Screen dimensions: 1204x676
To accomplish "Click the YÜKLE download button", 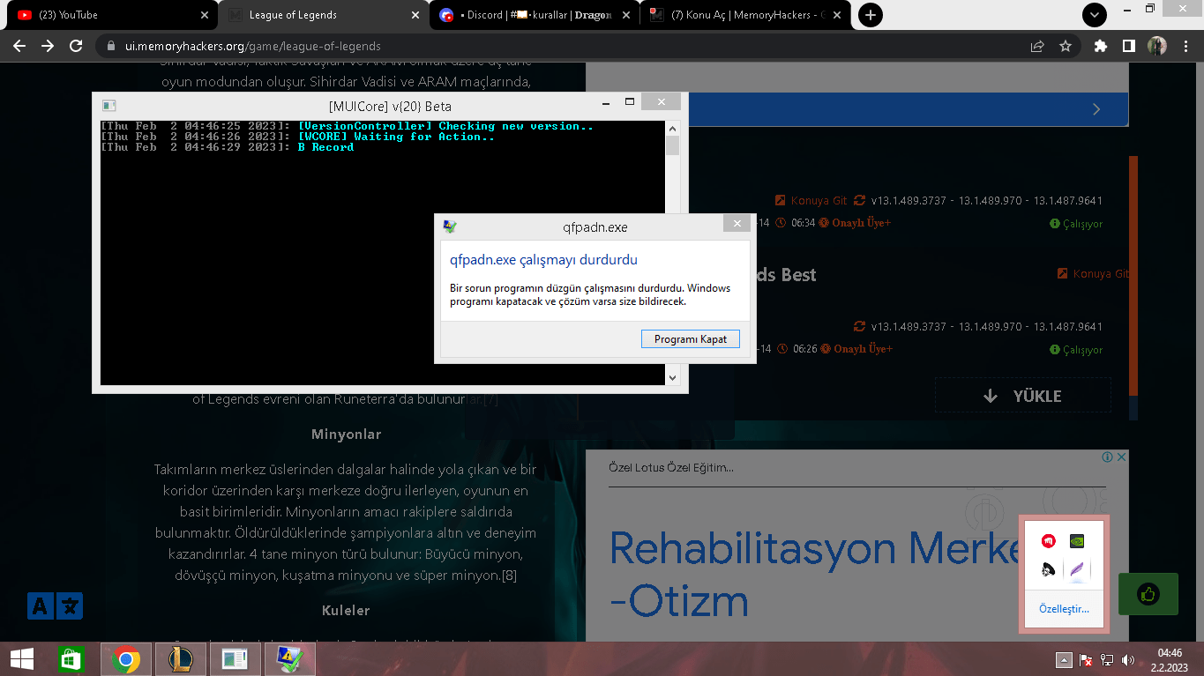I will coord(1023,397).
